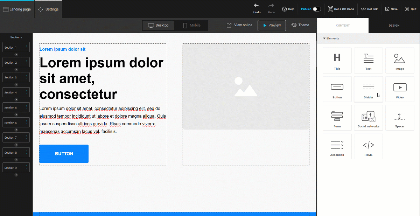Add a Video element
Screen dimensions: 420x216
pos(400,89)
